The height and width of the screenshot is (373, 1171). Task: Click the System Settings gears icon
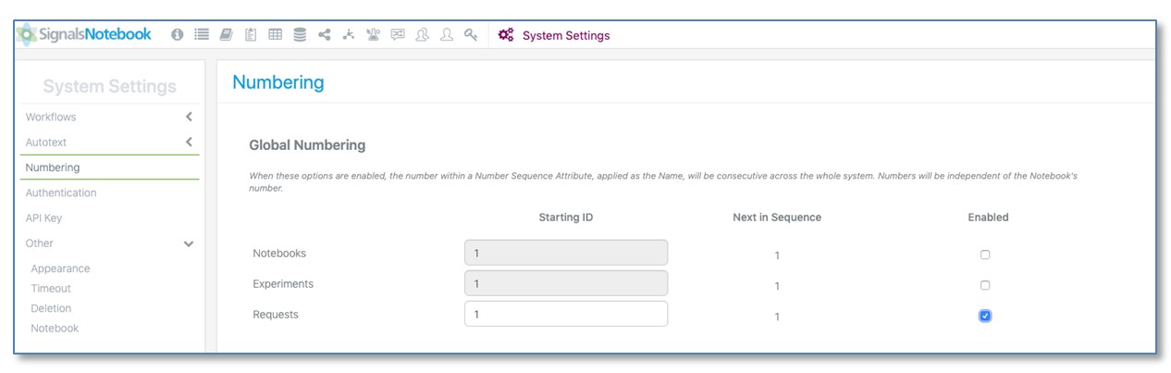click(506, 35)
